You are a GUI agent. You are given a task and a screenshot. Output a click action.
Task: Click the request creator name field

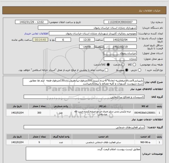coord(93,33)
